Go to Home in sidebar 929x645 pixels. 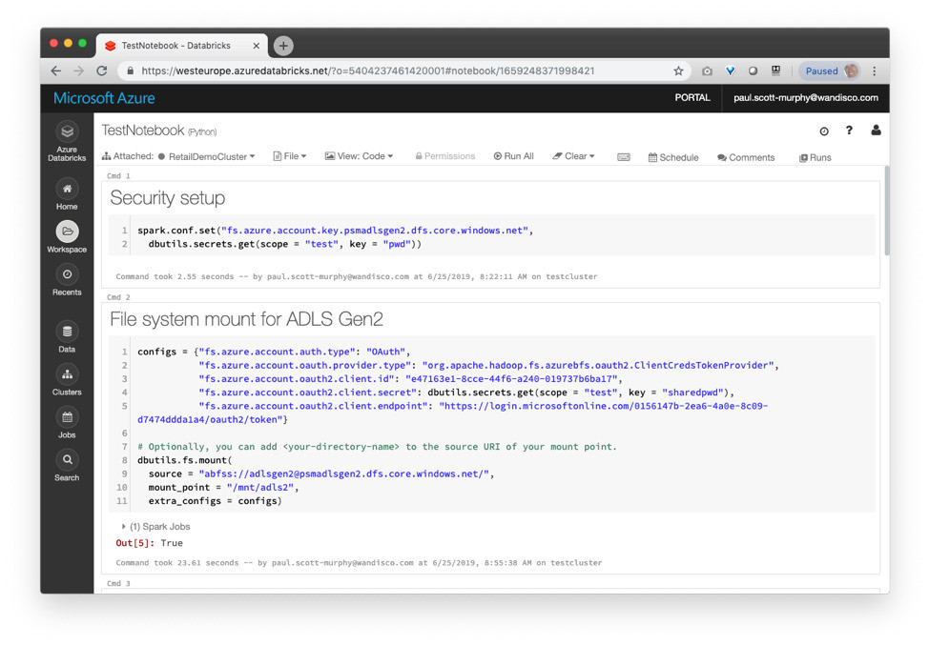pyautogui.click(x=67, y=190)
